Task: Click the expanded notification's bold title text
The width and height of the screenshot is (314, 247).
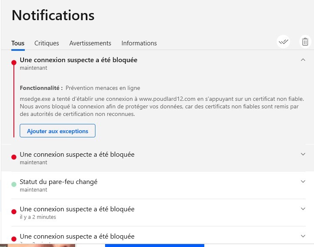Action: [79, 60]
